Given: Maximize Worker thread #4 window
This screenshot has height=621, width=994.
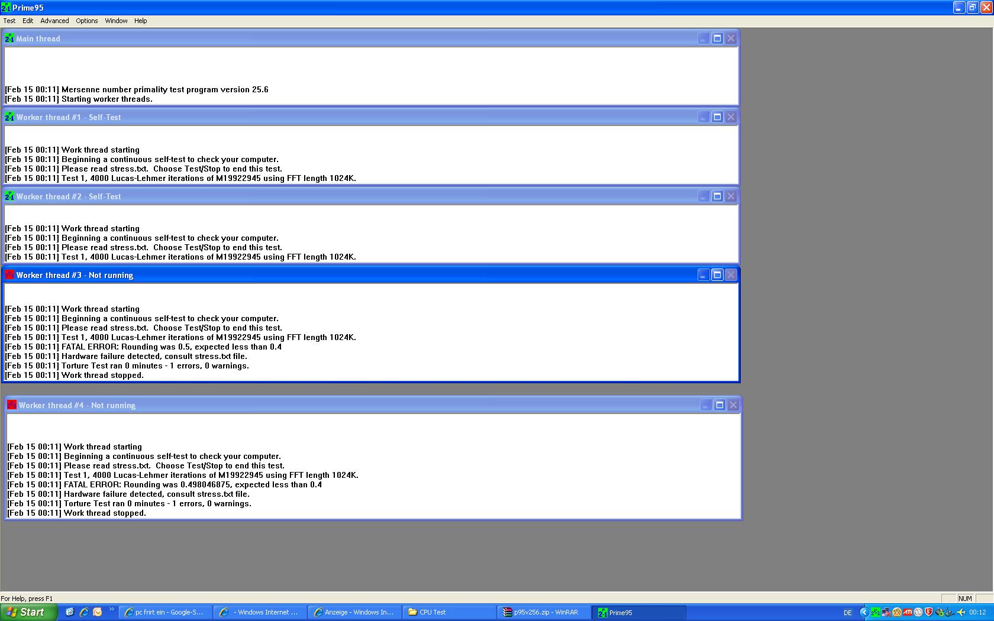Looking at the screenshot, I should [x=719, y=405].
